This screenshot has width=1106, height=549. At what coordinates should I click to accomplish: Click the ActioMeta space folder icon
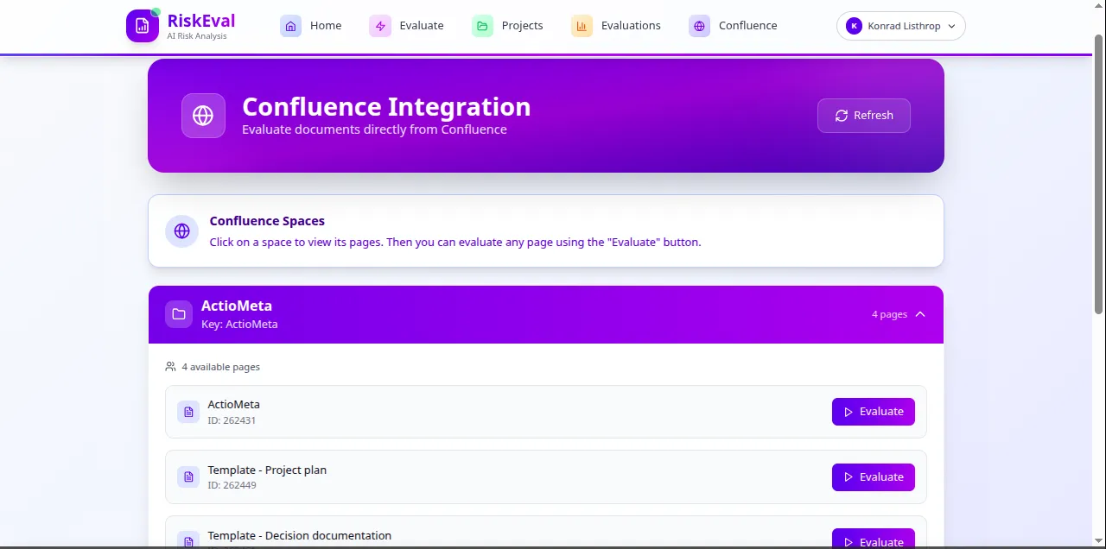(179, 314)
